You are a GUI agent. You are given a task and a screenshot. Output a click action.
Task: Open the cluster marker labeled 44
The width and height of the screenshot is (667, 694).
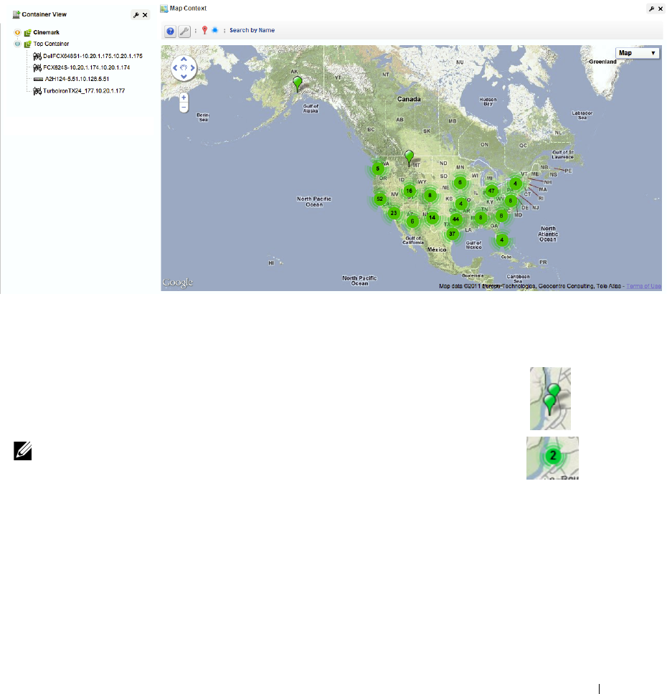455,219
